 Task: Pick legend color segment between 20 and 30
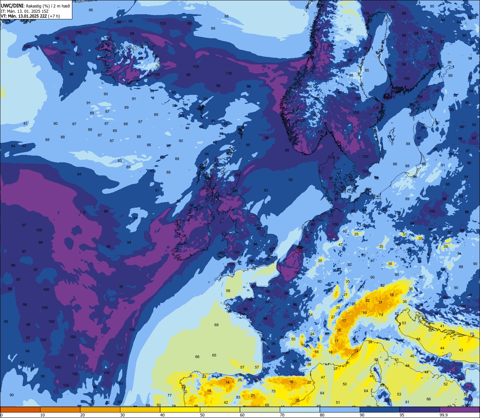pos(100,409)
